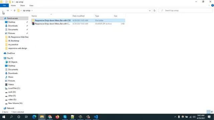Image resolution: width=214 pixels, height=120 pixels.
Task: Open the volume control tray icon
Action: (194, 117)
